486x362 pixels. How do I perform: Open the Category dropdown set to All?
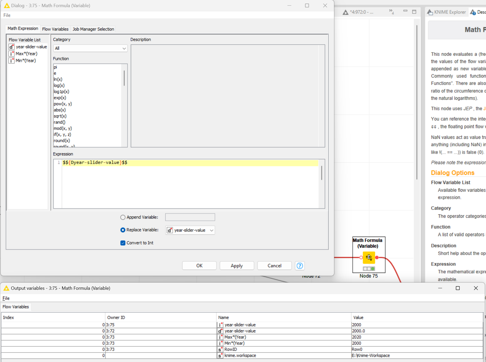(x=90, y=48)
